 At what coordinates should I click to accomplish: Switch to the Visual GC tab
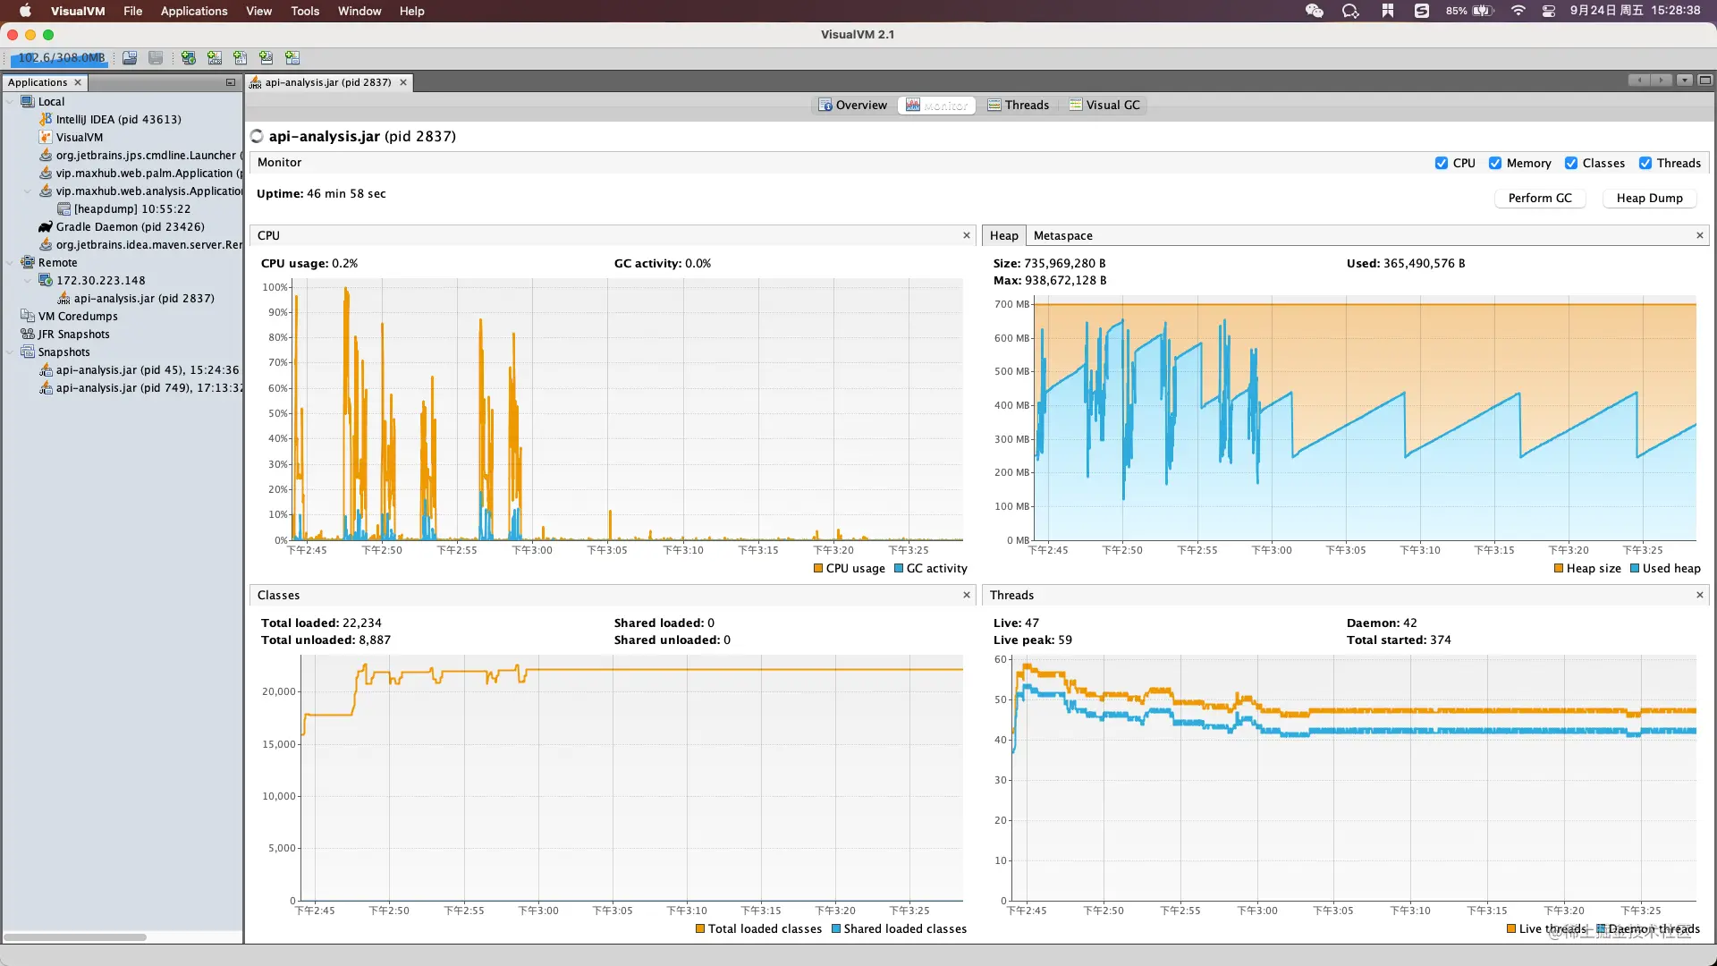[1104, 105]
